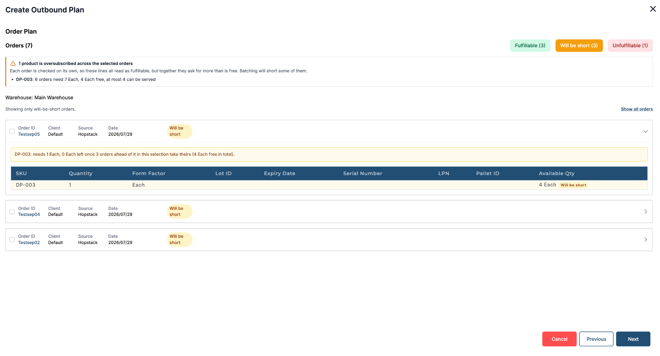This screenshot has width=660, height=356.
Task: Click the Will be short badge on Testsep04
Action: 180,212
